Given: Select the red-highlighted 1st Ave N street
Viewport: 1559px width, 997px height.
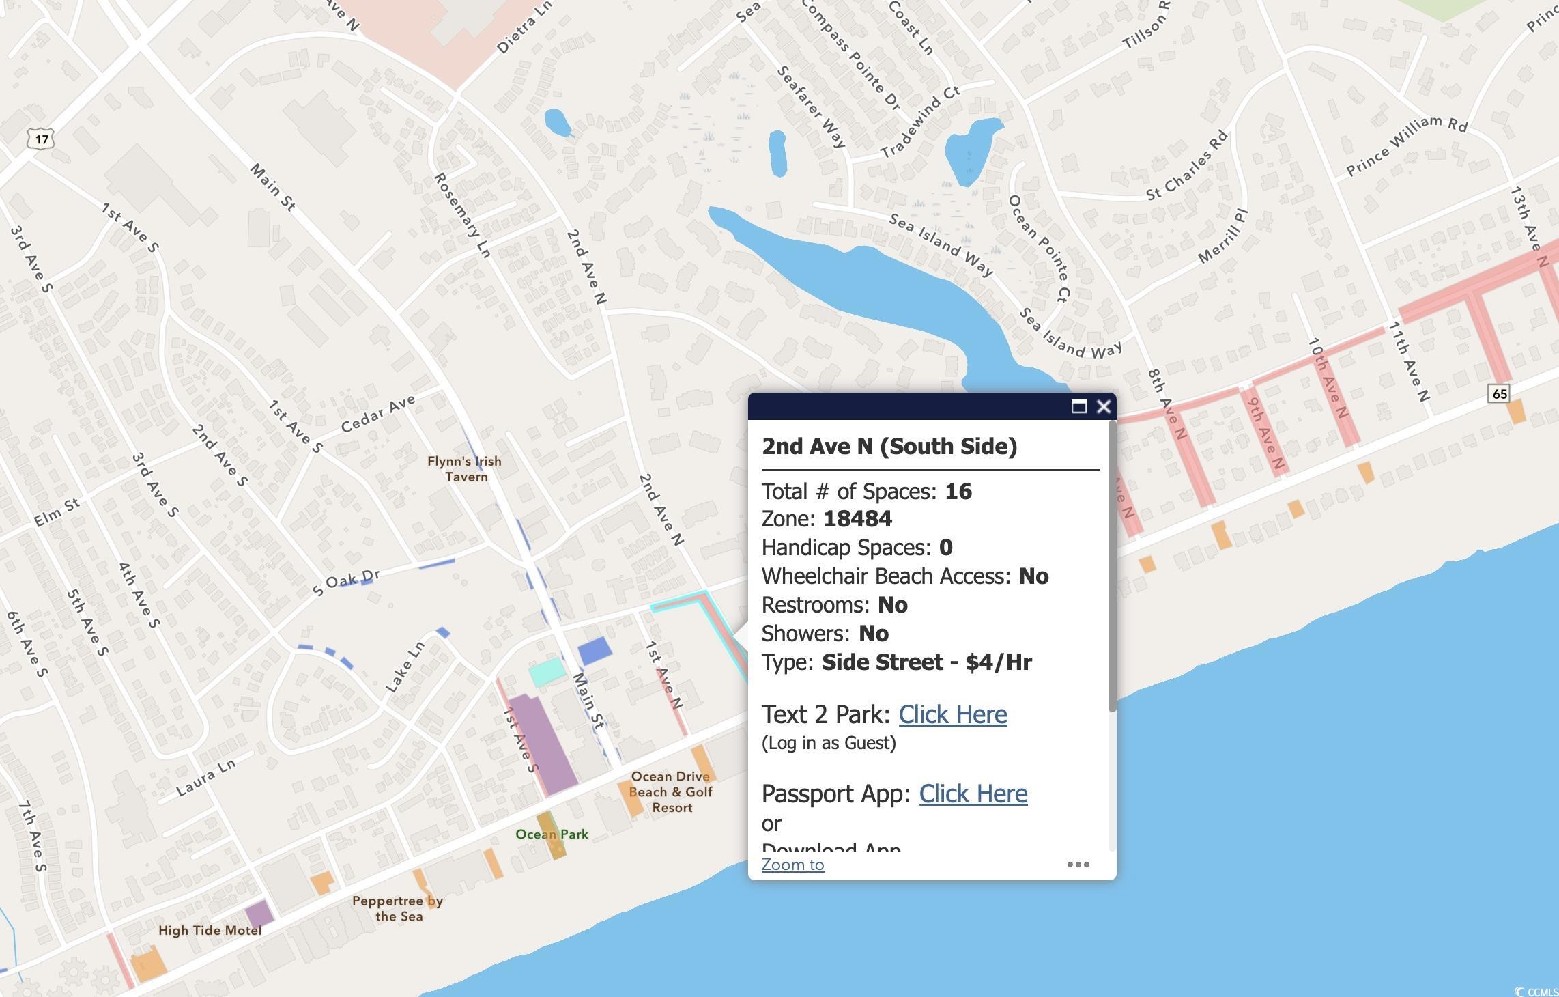Looking at the screenshot, I should coord(670,700).
